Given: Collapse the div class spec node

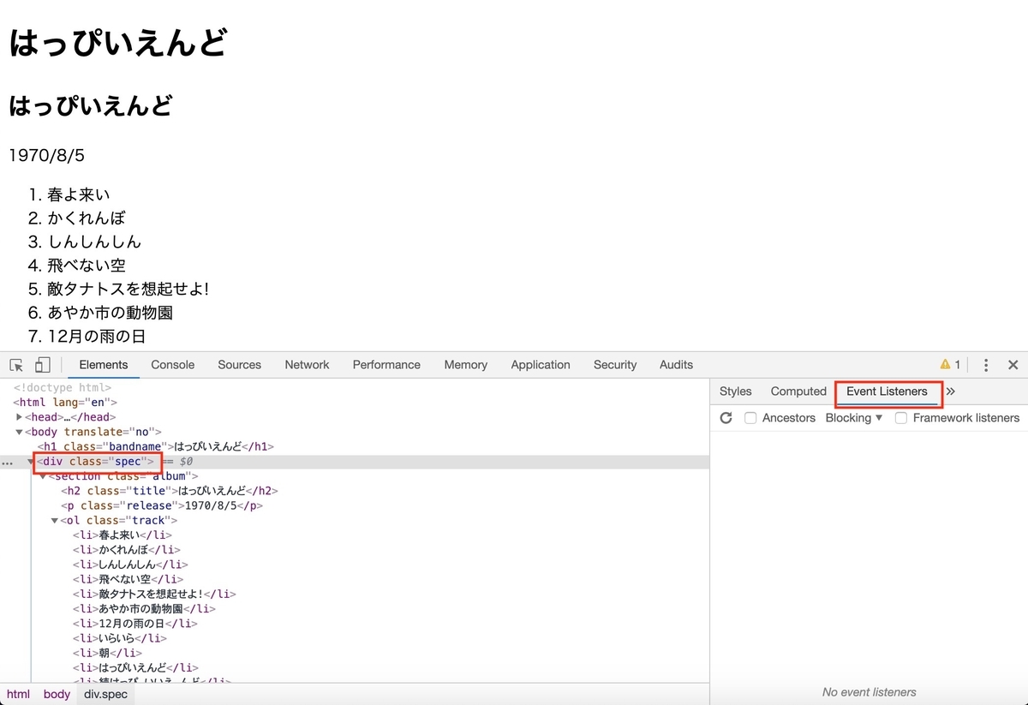Looking at the screenshot, I should pyautogui.click(x=32, y=462).
